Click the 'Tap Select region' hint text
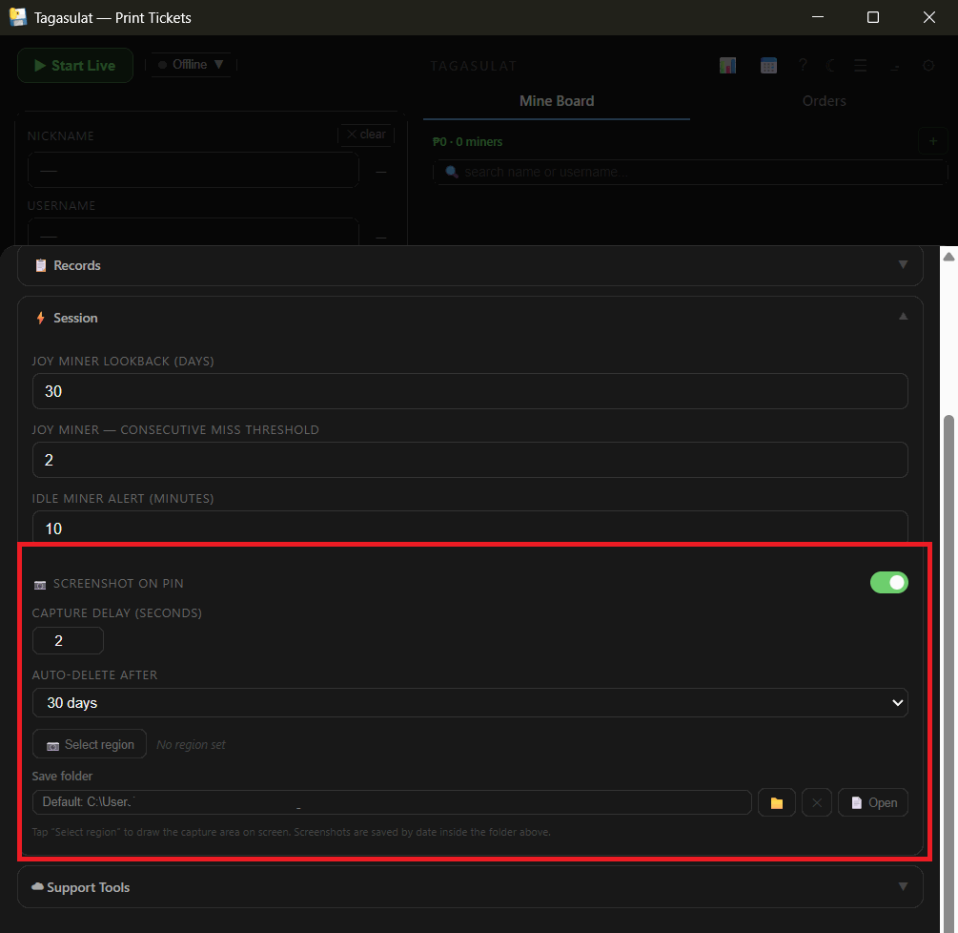958x933 pixels. tap(292, 832)
